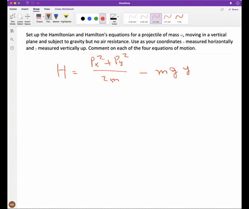The height and width of the screenshot is (209, 249).
Task: Click the sync status icon
Action: pos(222,9)
